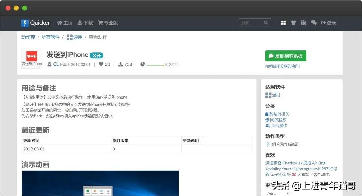Click the t-shirt store icon

(x=293, y=23)
